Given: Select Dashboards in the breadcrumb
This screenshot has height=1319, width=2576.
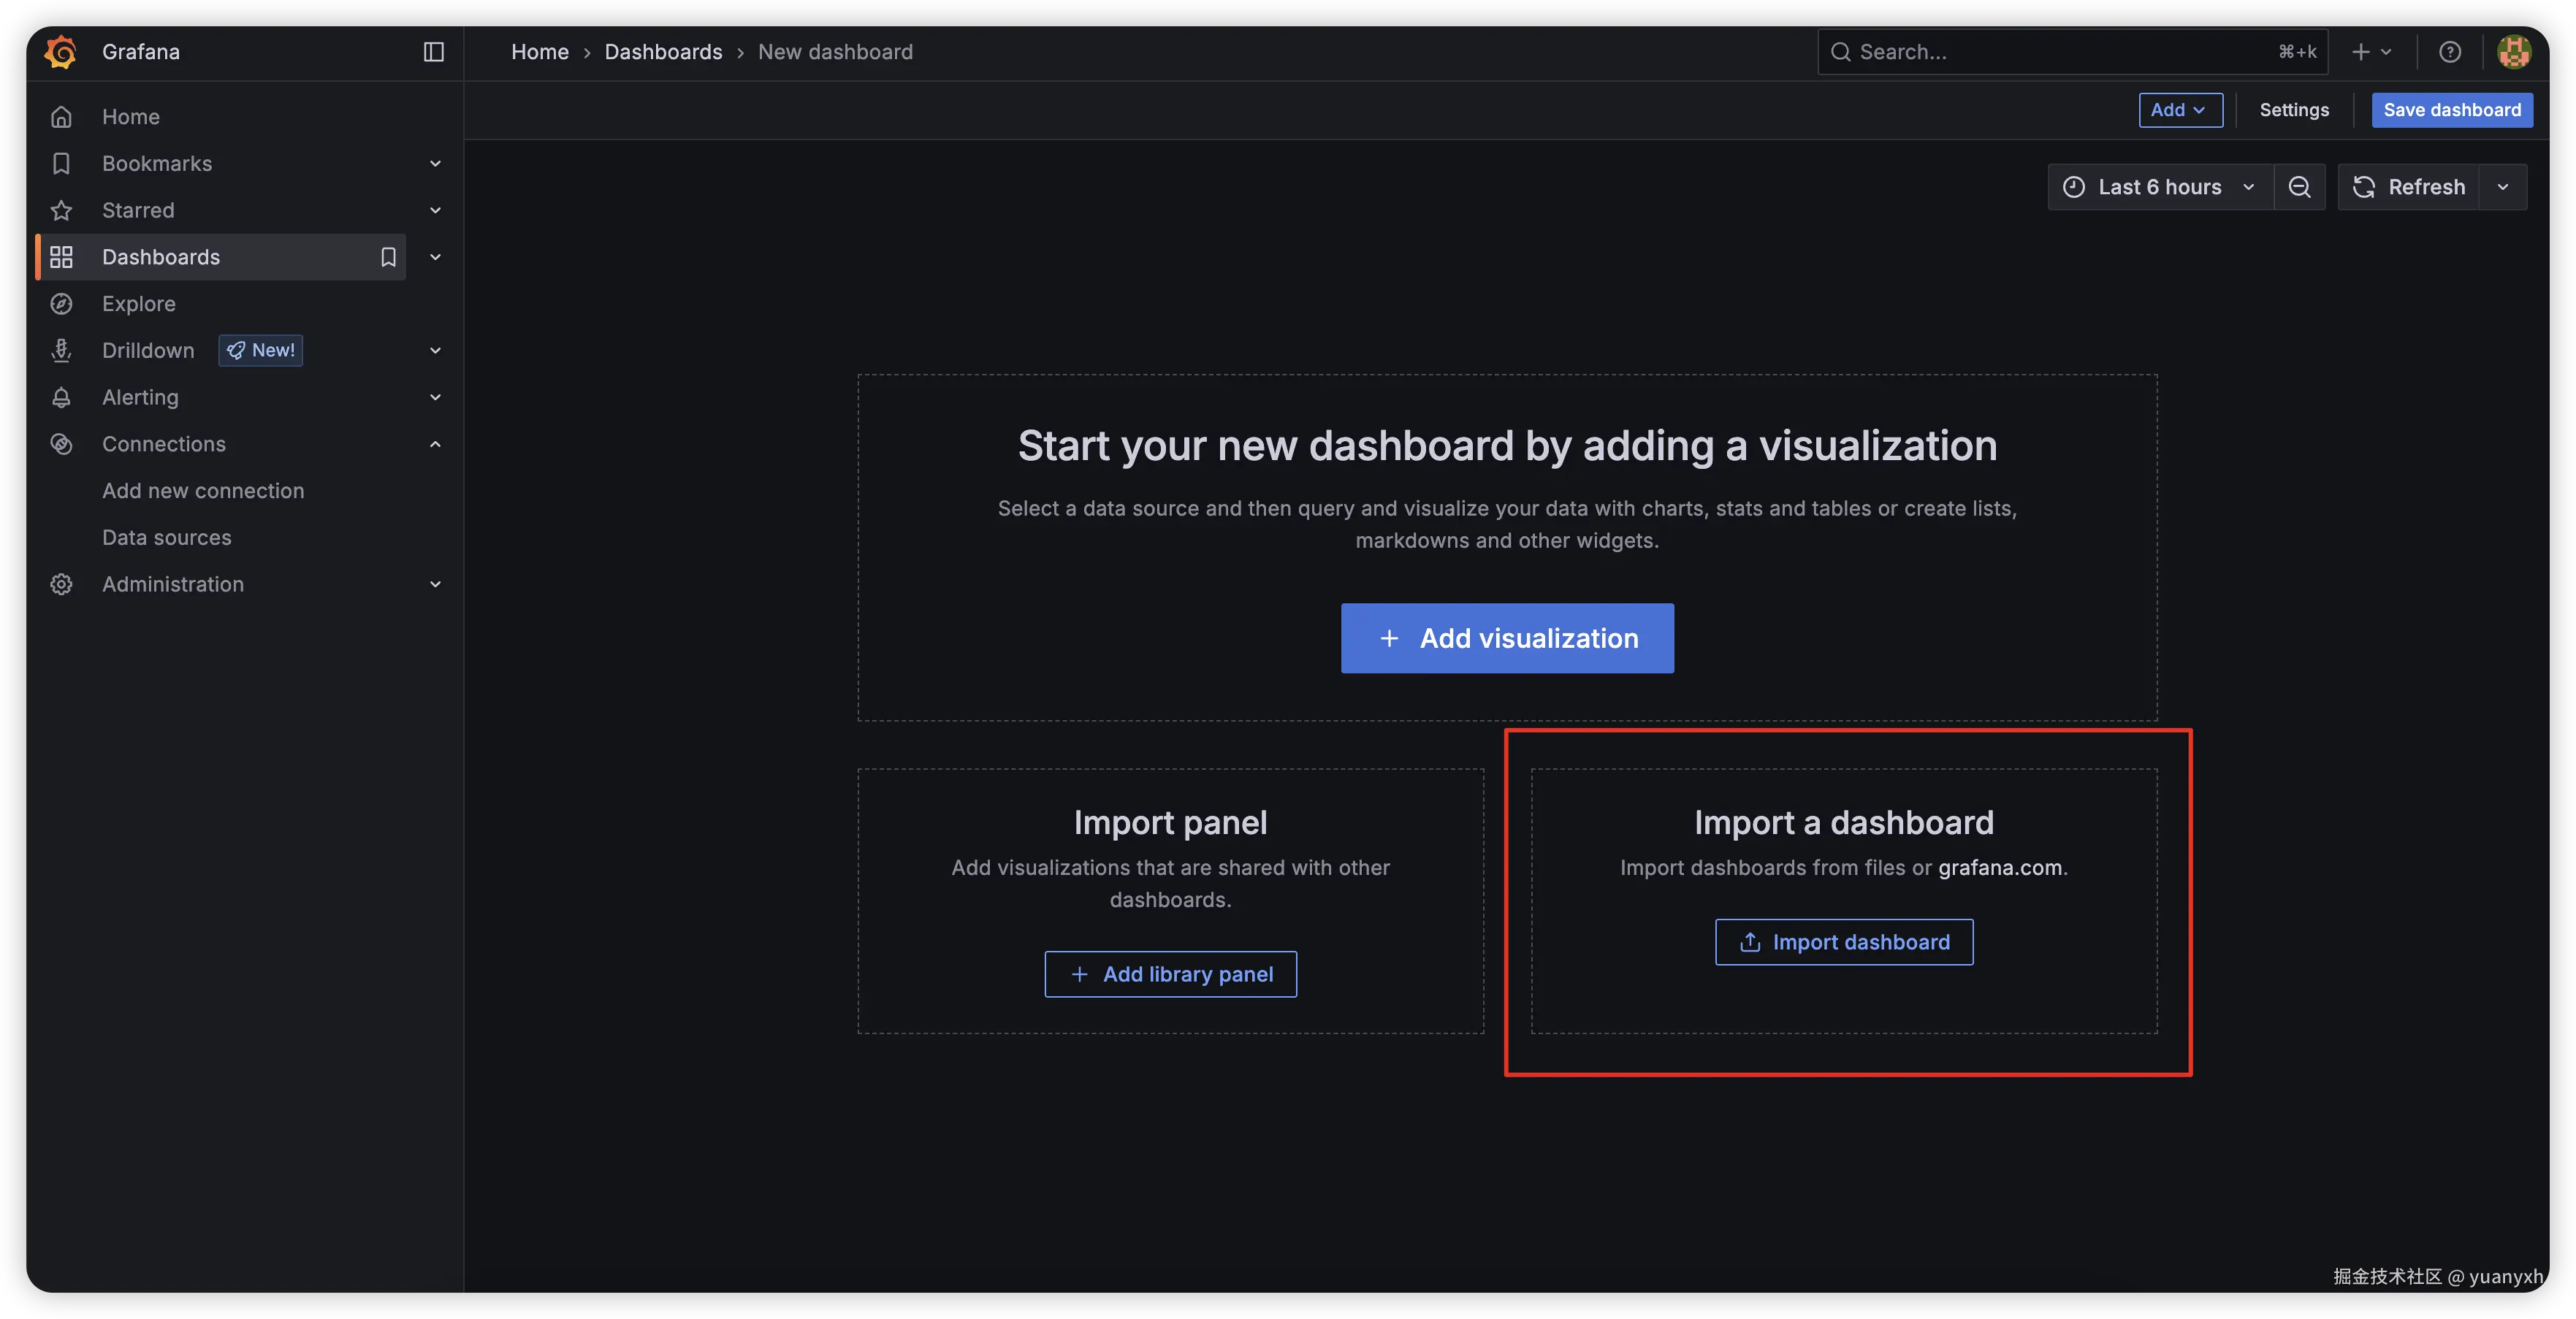Looking at the screenshot, I should 663,51.
